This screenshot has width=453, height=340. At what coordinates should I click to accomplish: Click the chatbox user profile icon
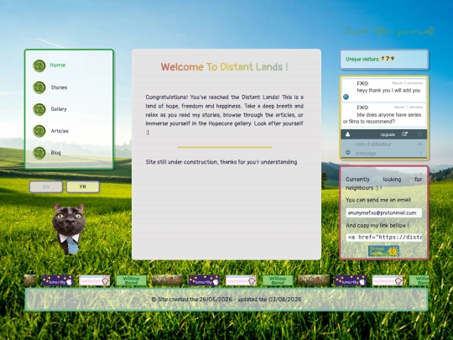pyautogui.click(x=348, y=134)
